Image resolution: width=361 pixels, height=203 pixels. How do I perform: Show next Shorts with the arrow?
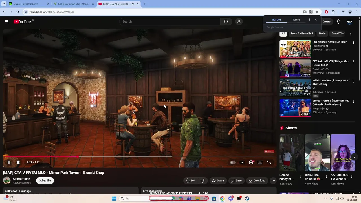354,156
